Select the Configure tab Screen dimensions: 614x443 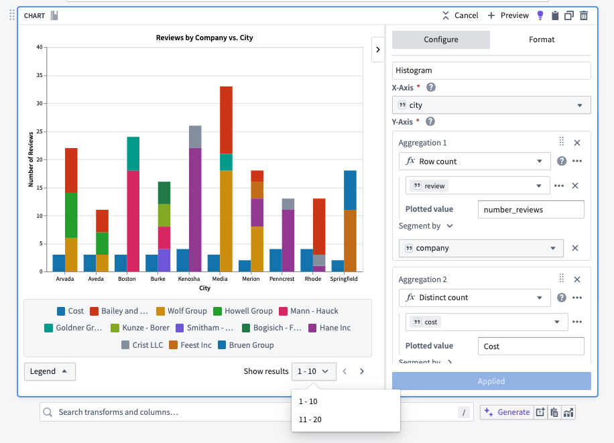[440, 40]
